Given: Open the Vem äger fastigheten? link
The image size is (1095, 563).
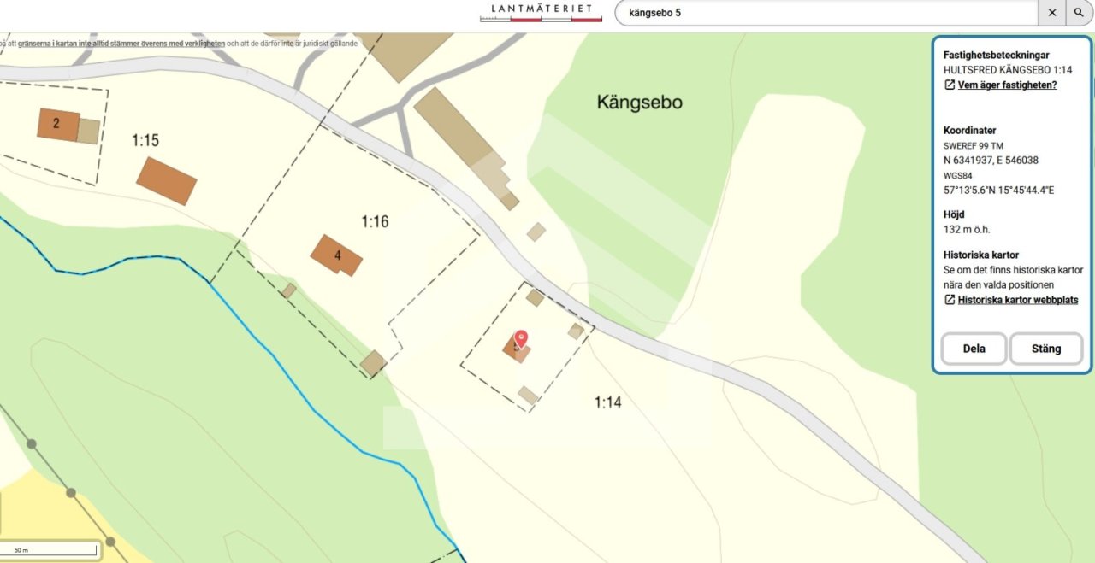Looking at the screenshot, I should point(1007,85).
